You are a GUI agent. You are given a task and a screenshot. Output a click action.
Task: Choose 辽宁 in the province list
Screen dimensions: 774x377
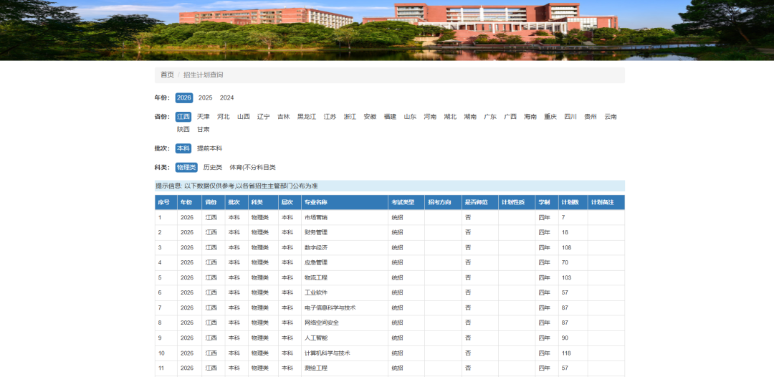pos(264,117)
